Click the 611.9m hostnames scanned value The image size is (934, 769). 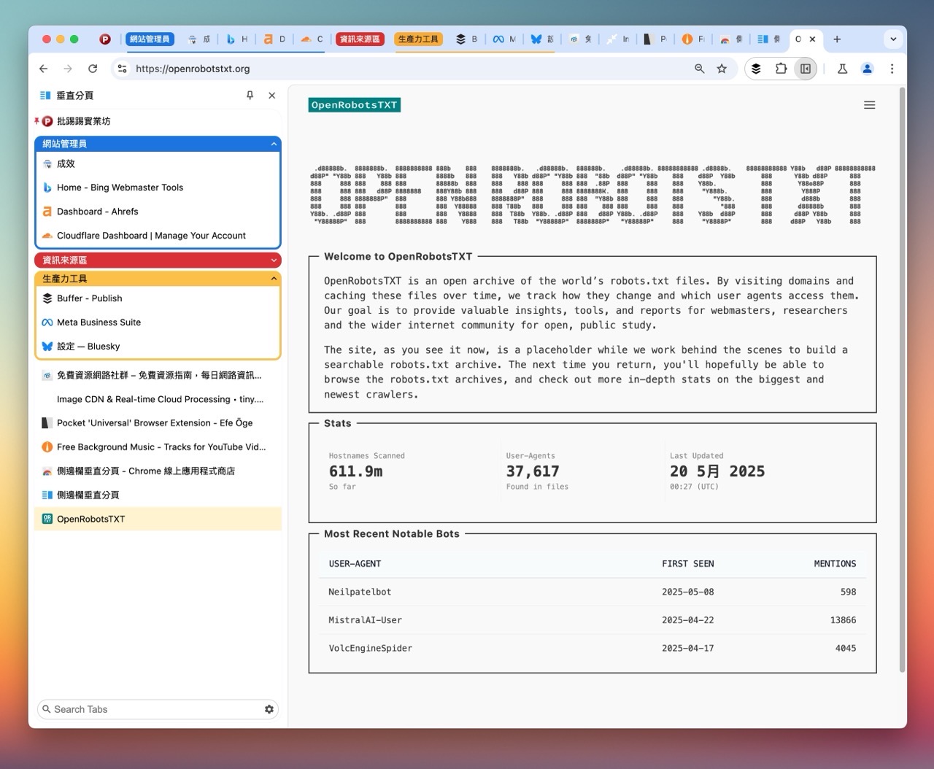point(355,472)
